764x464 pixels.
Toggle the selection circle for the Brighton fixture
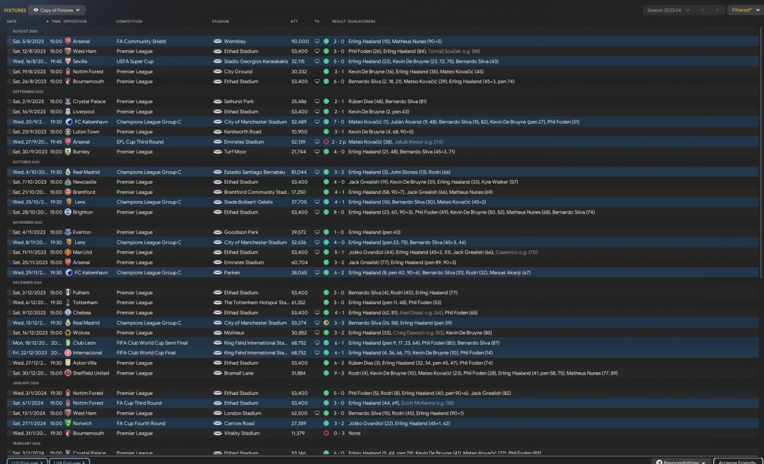click(9, 212)
